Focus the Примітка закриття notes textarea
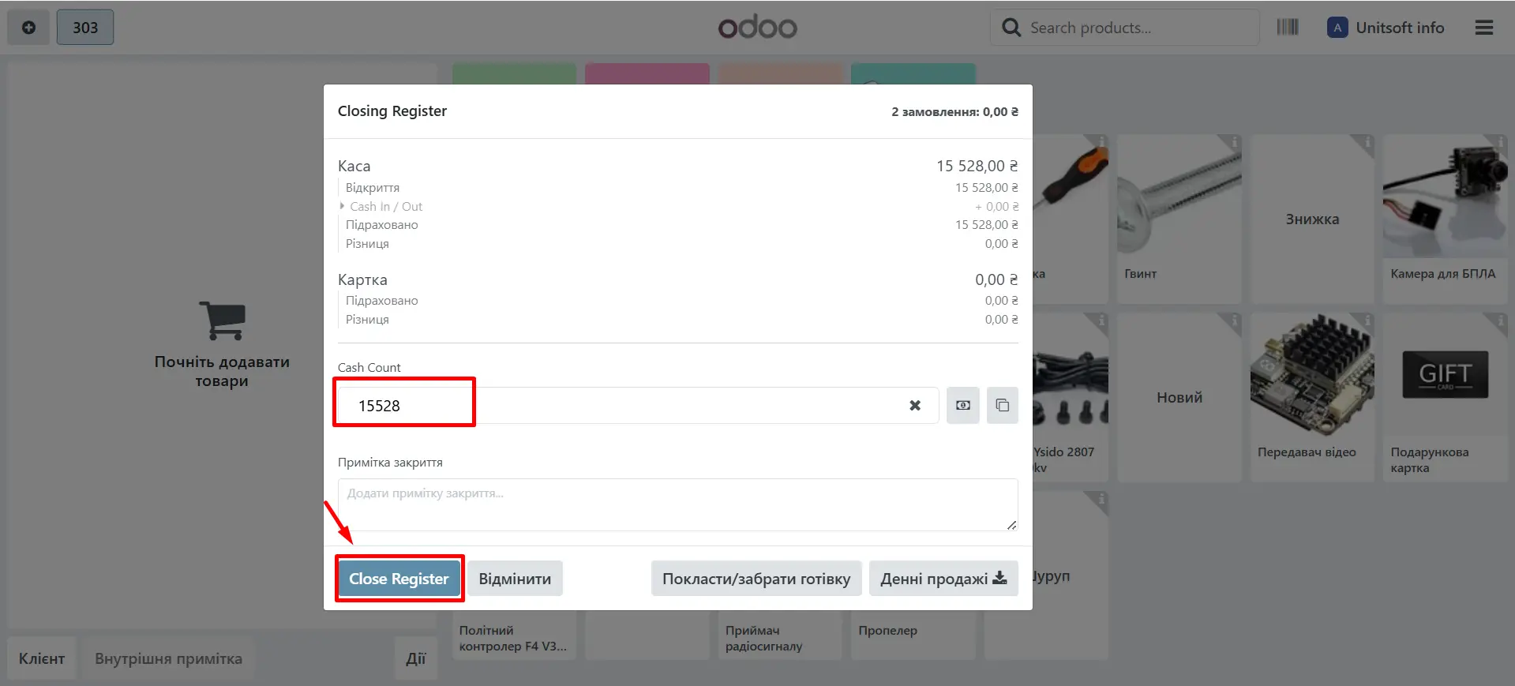Screen dimensions: 1515x686 tap(677, 504)
